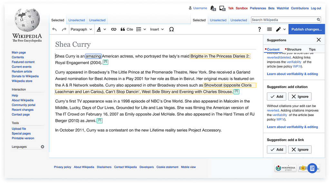Click the Cite quotation button
The height and width of the screenshot is (184, 330).
tap(127, 29)
